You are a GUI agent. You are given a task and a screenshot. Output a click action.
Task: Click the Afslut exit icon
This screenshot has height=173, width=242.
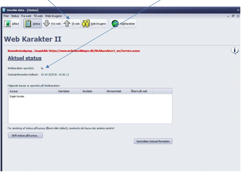[7, 24]
